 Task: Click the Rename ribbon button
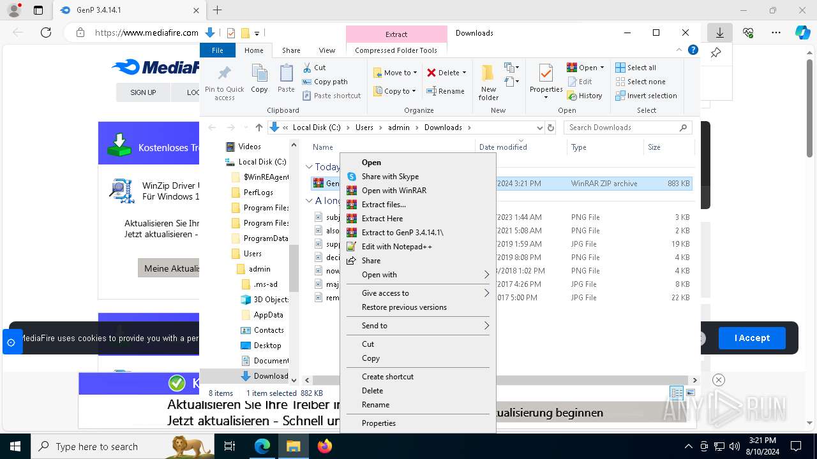pos(446,91)
